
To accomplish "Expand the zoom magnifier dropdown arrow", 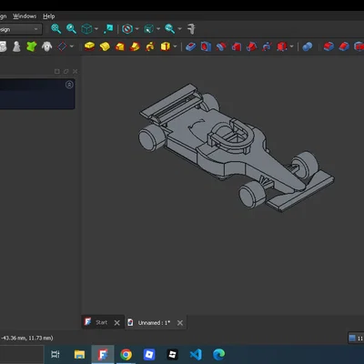I will tap(179, 29).
